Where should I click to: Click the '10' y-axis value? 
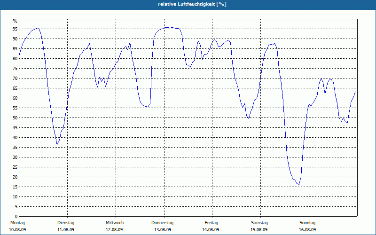pyautogui.click(x=15, y=197)
